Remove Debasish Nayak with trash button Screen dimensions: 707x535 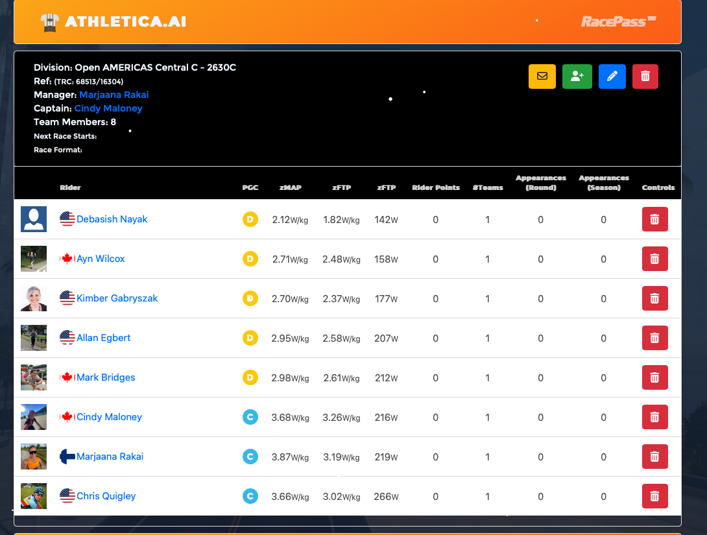[654, 219]
